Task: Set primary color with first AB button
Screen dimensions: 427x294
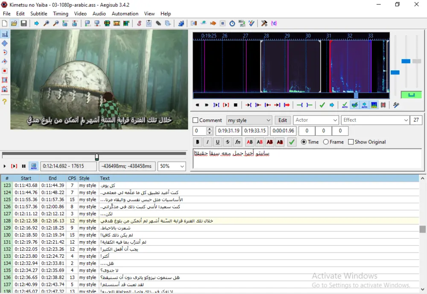Action: 249,142
